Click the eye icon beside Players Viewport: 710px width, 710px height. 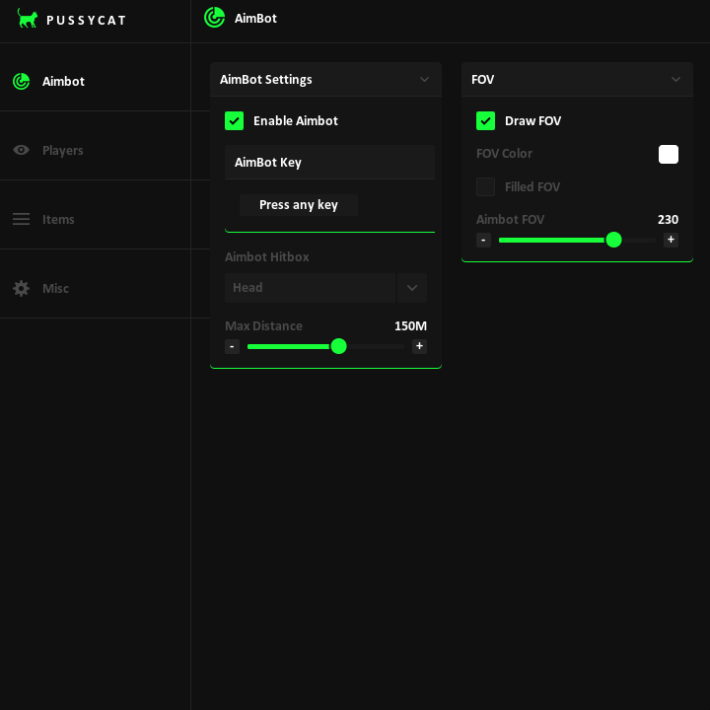coord(21,150)
